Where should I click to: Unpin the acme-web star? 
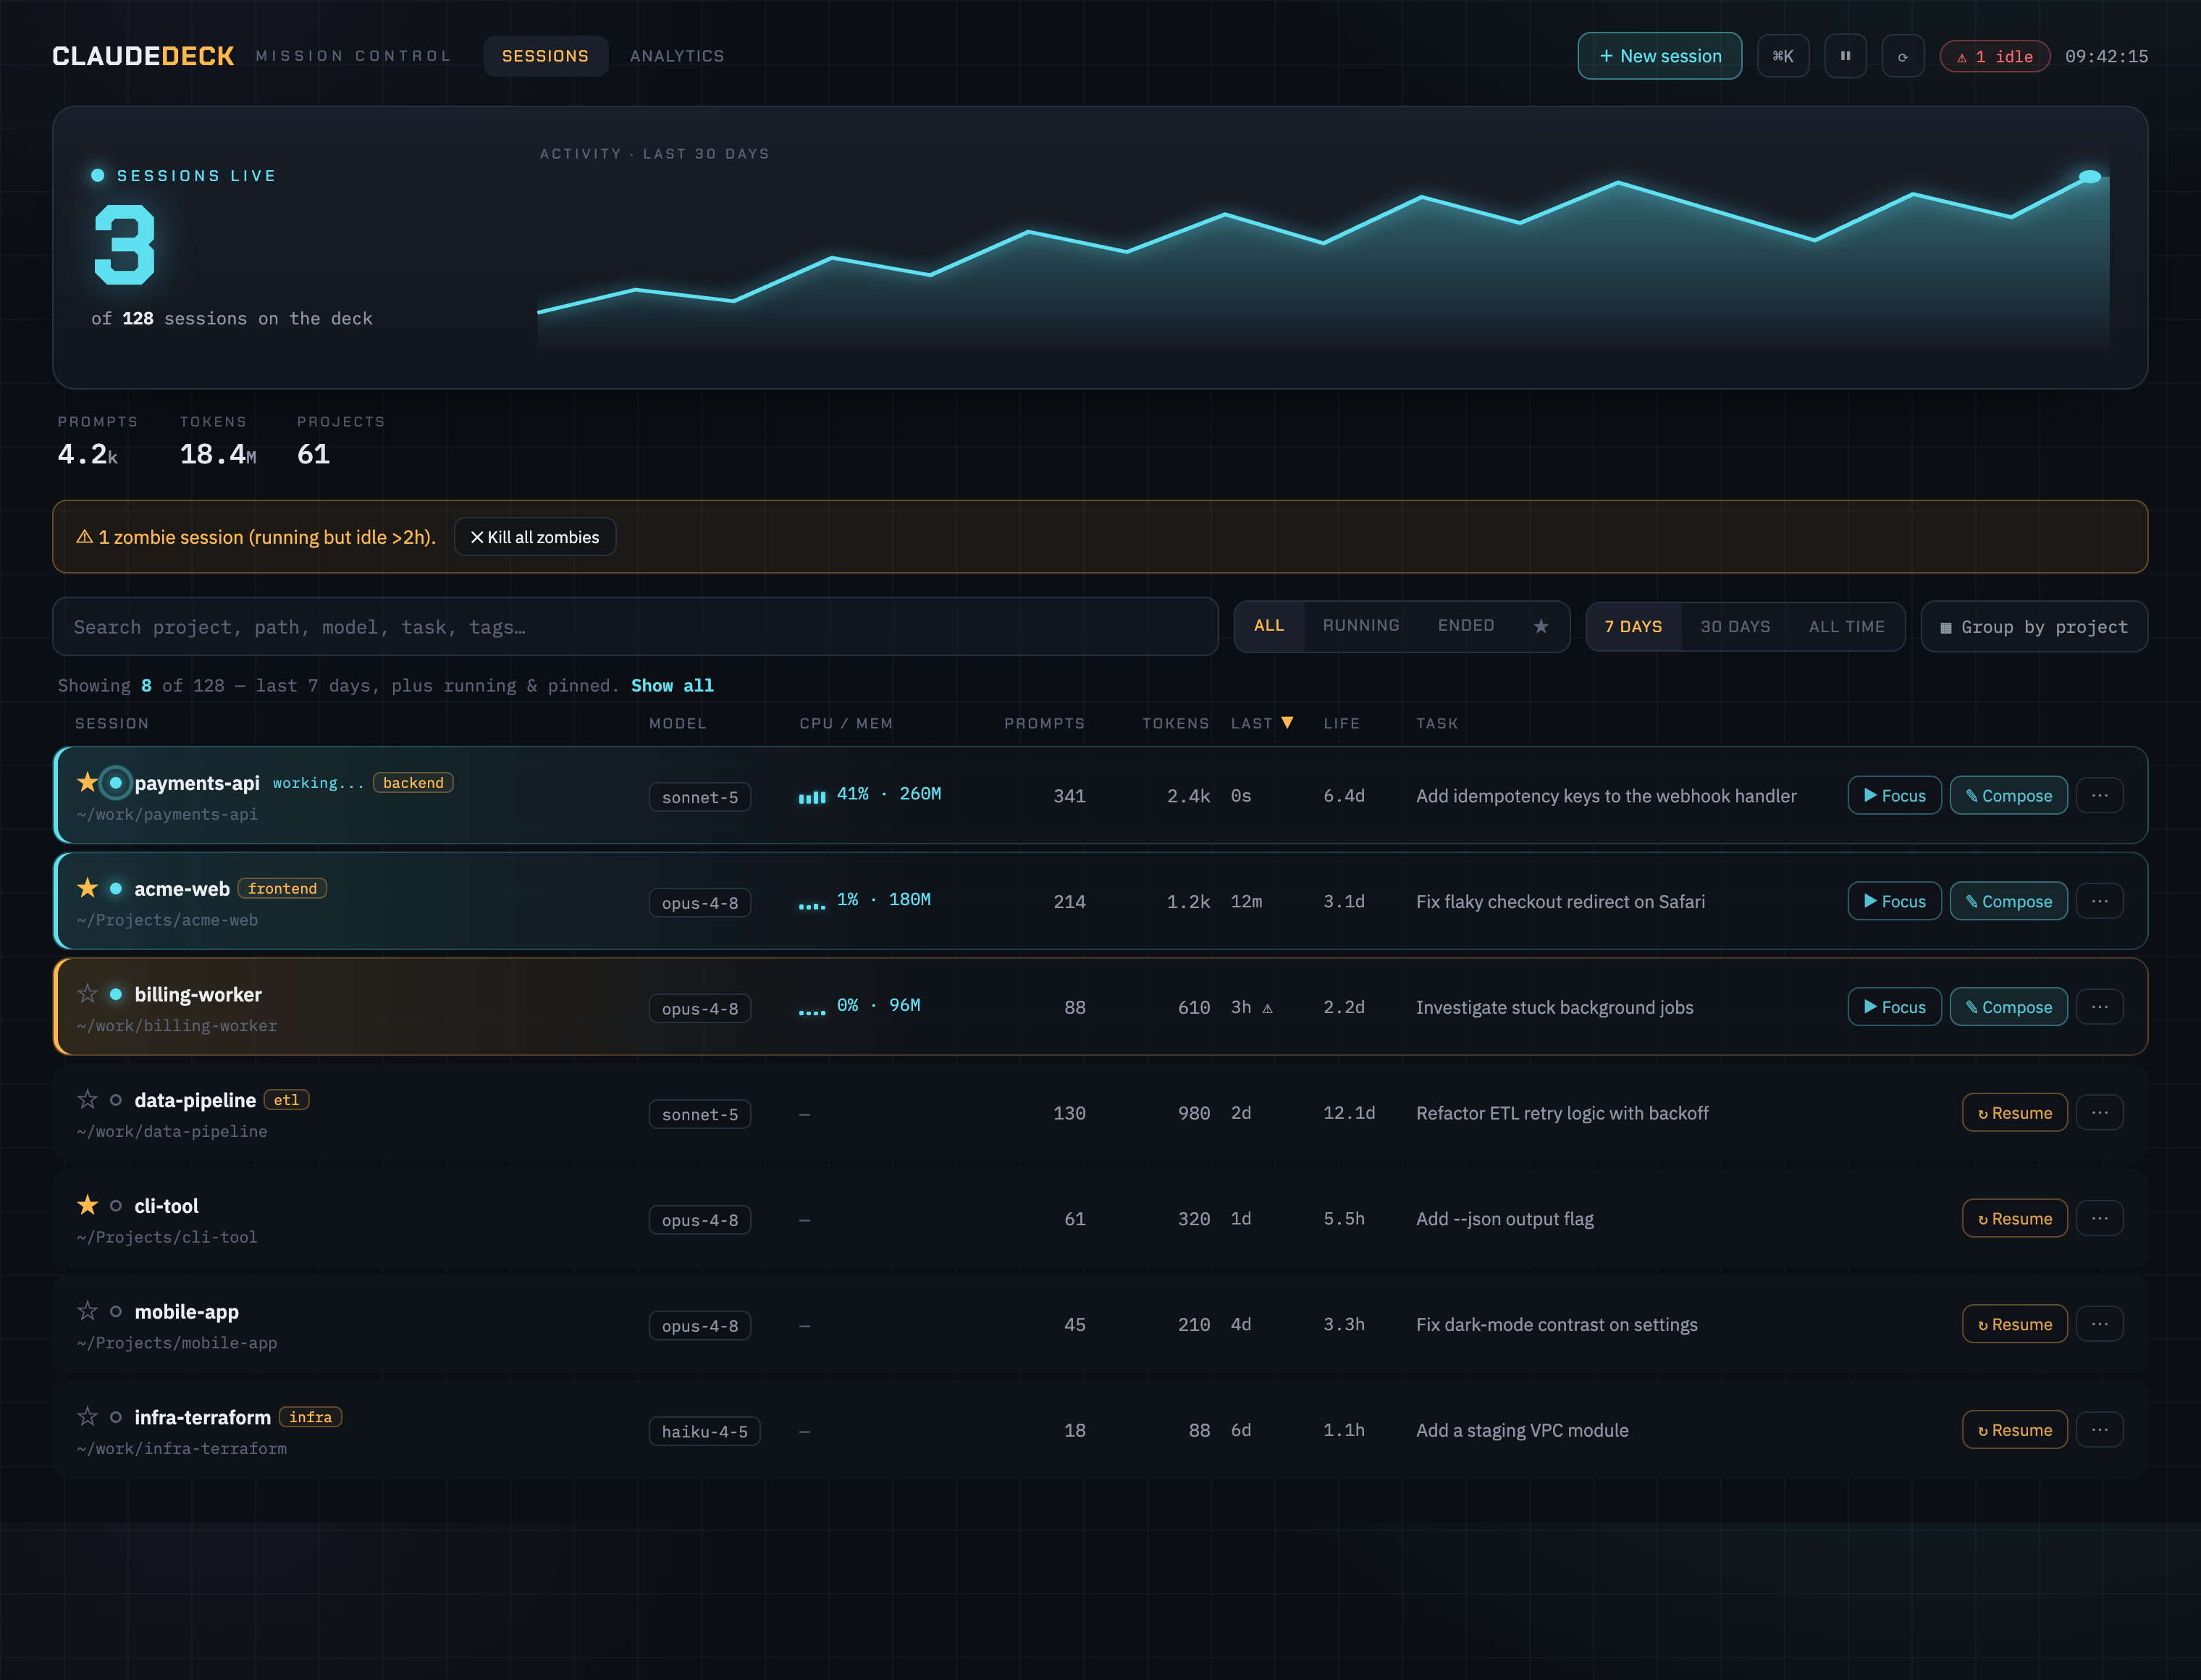pos(87,888)
